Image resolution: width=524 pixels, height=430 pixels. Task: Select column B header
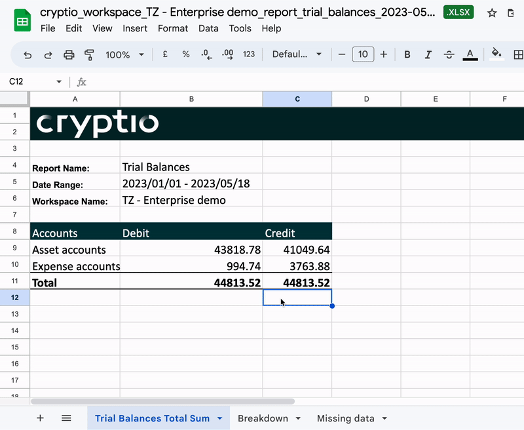(191, 99)
